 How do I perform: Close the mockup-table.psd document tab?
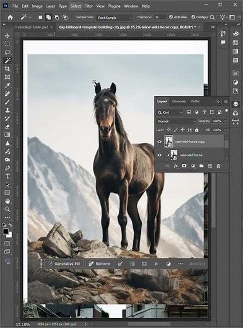(x=52, y=27)
